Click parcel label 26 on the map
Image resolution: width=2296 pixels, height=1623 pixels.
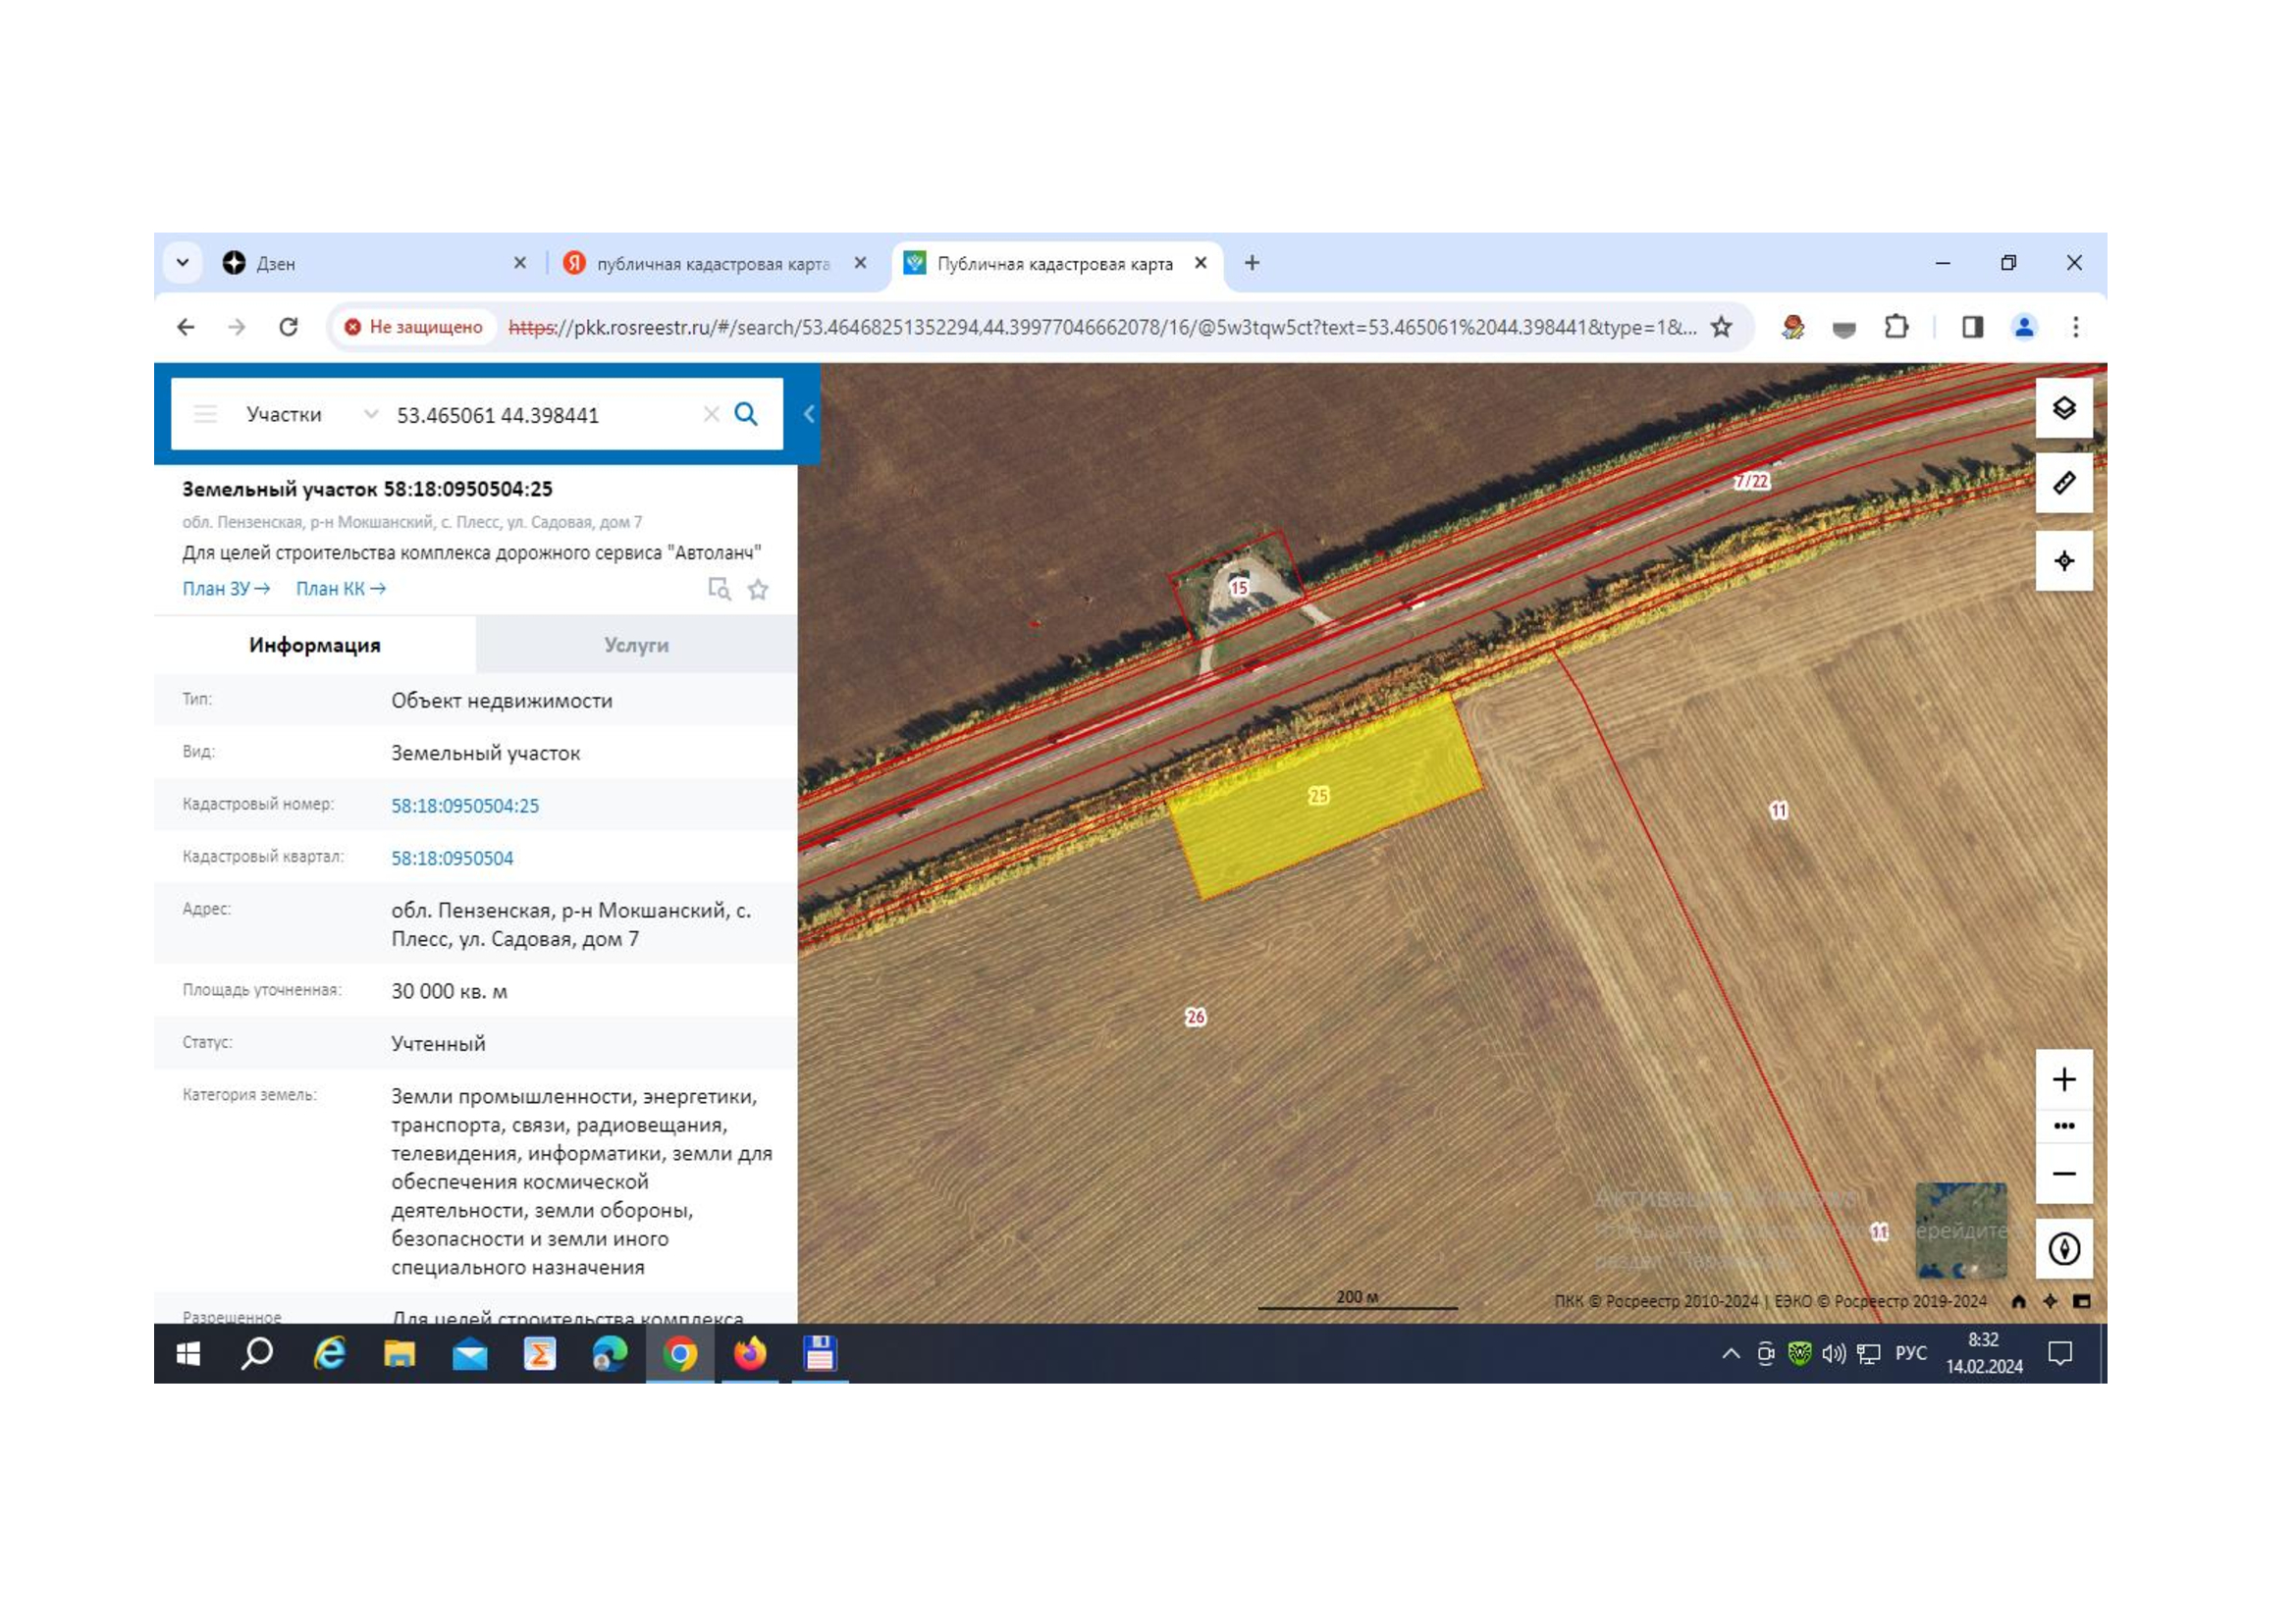tap(1195, 1018)
